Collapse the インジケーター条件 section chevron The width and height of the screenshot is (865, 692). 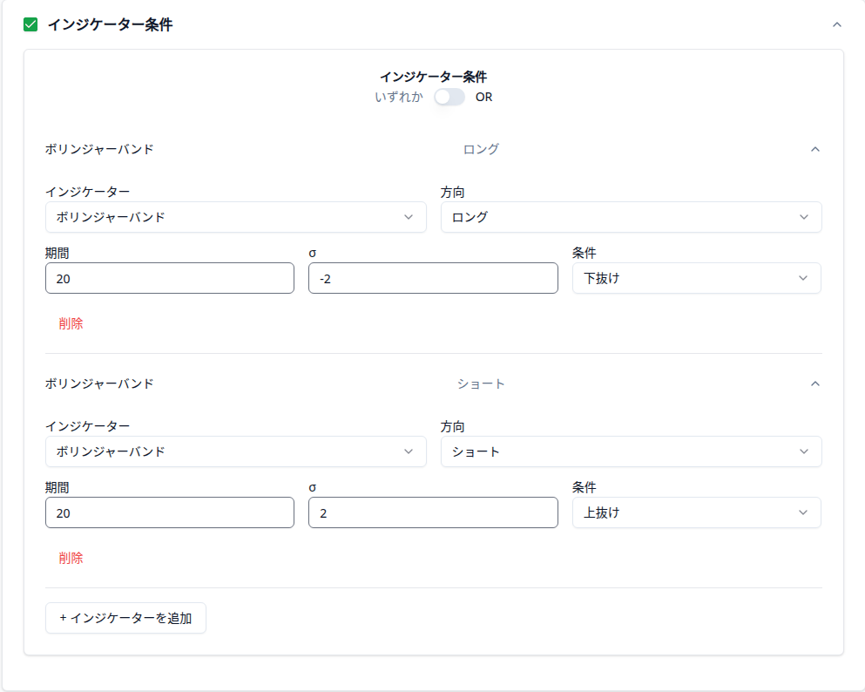(x=836, y=24)
